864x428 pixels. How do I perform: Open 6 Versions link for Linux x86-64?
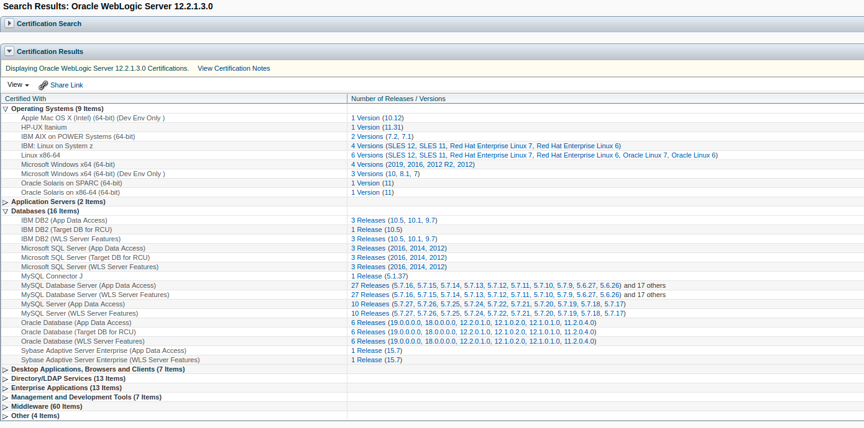coord(367,155)
